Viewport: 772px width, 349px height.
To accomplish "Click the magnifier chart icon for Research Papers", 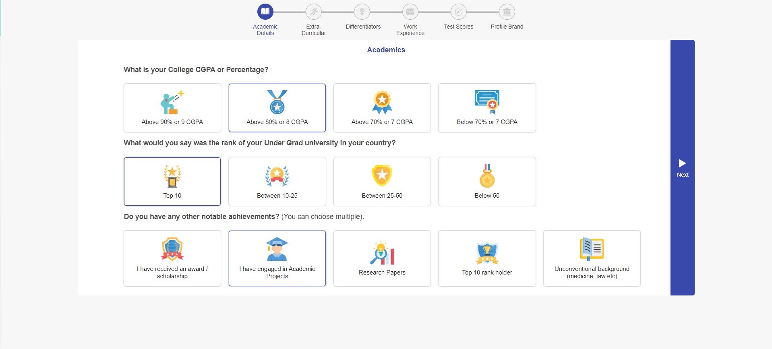I will (x=382, y=253).
